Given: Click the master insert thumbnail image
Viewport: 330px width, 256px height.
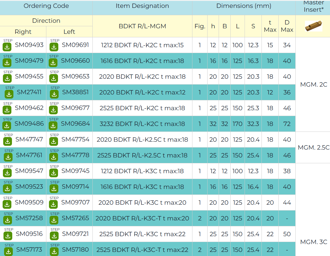Looking at the screenshot, I should point(313,26).
